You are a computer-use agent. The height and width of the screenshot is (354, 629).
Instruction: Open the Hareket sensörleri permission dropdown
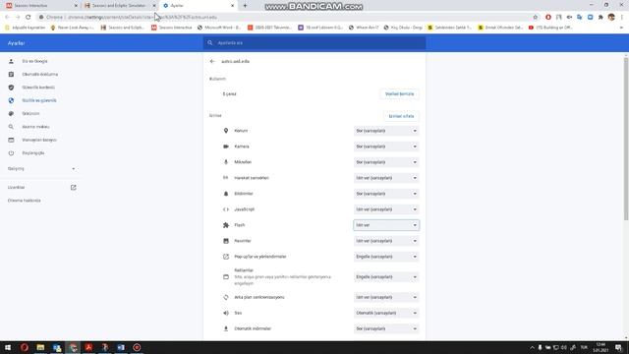coord(386,178)
